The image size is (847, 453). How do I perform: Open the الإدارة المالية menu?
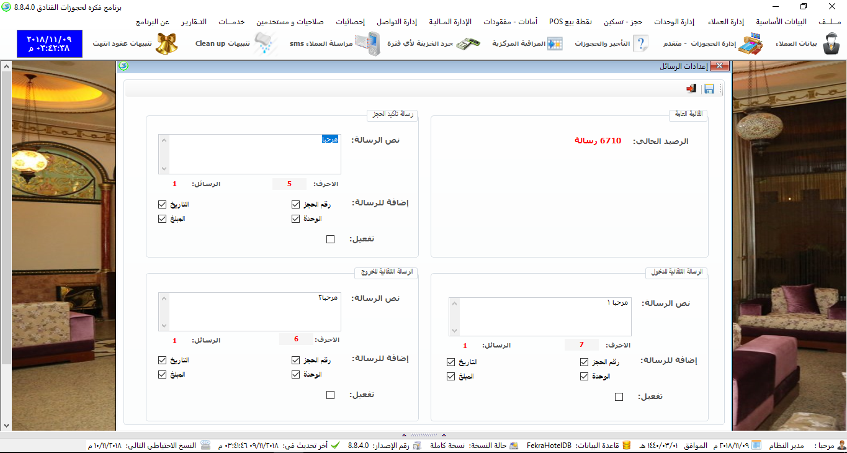(x=450, y=22)
